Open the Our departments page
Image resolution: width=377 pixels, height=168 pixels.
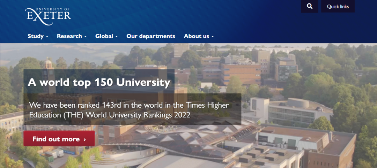pos(151,36)
